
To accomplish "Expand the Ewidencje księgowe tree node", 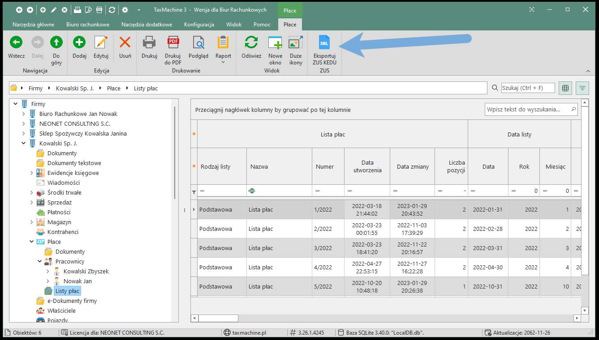I will pyautogui.click(x=32, y=173).
